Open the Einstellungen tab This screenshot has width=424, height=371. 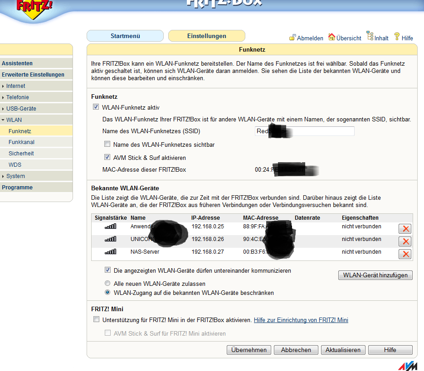pyautogui.click(x=207, y=36)
